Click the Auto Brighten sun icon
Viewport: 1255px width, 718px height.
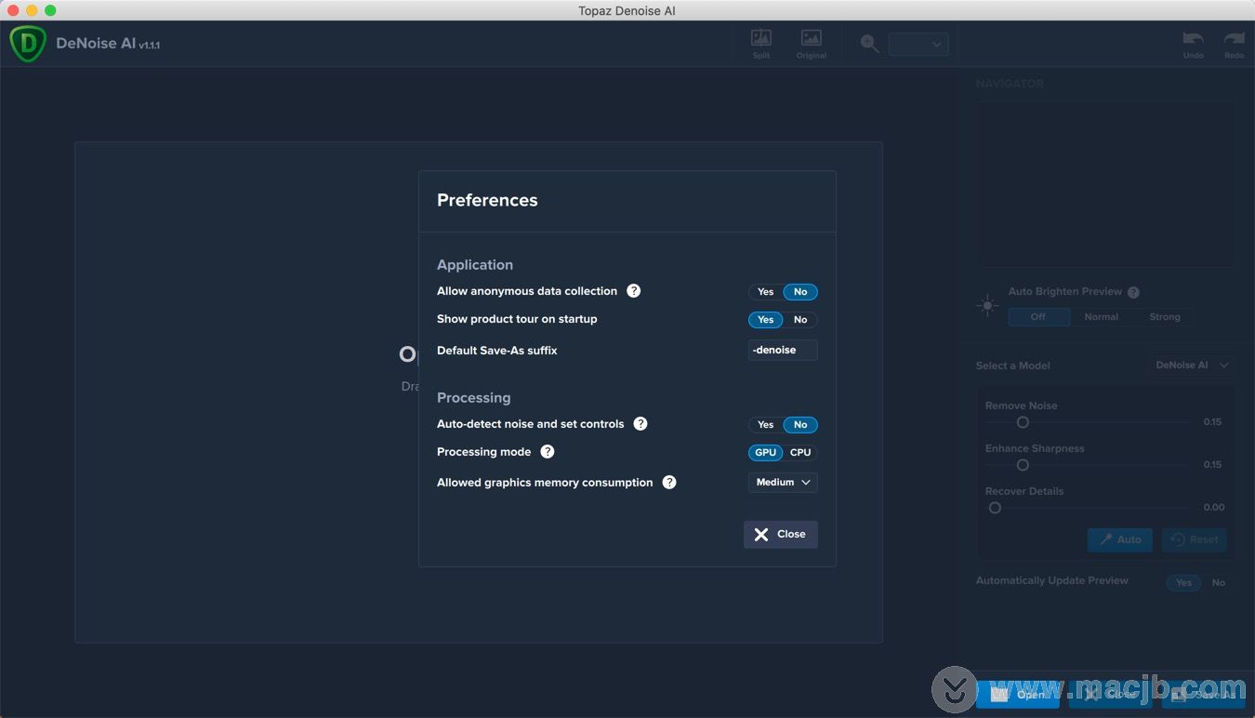[x=987, y=306]
